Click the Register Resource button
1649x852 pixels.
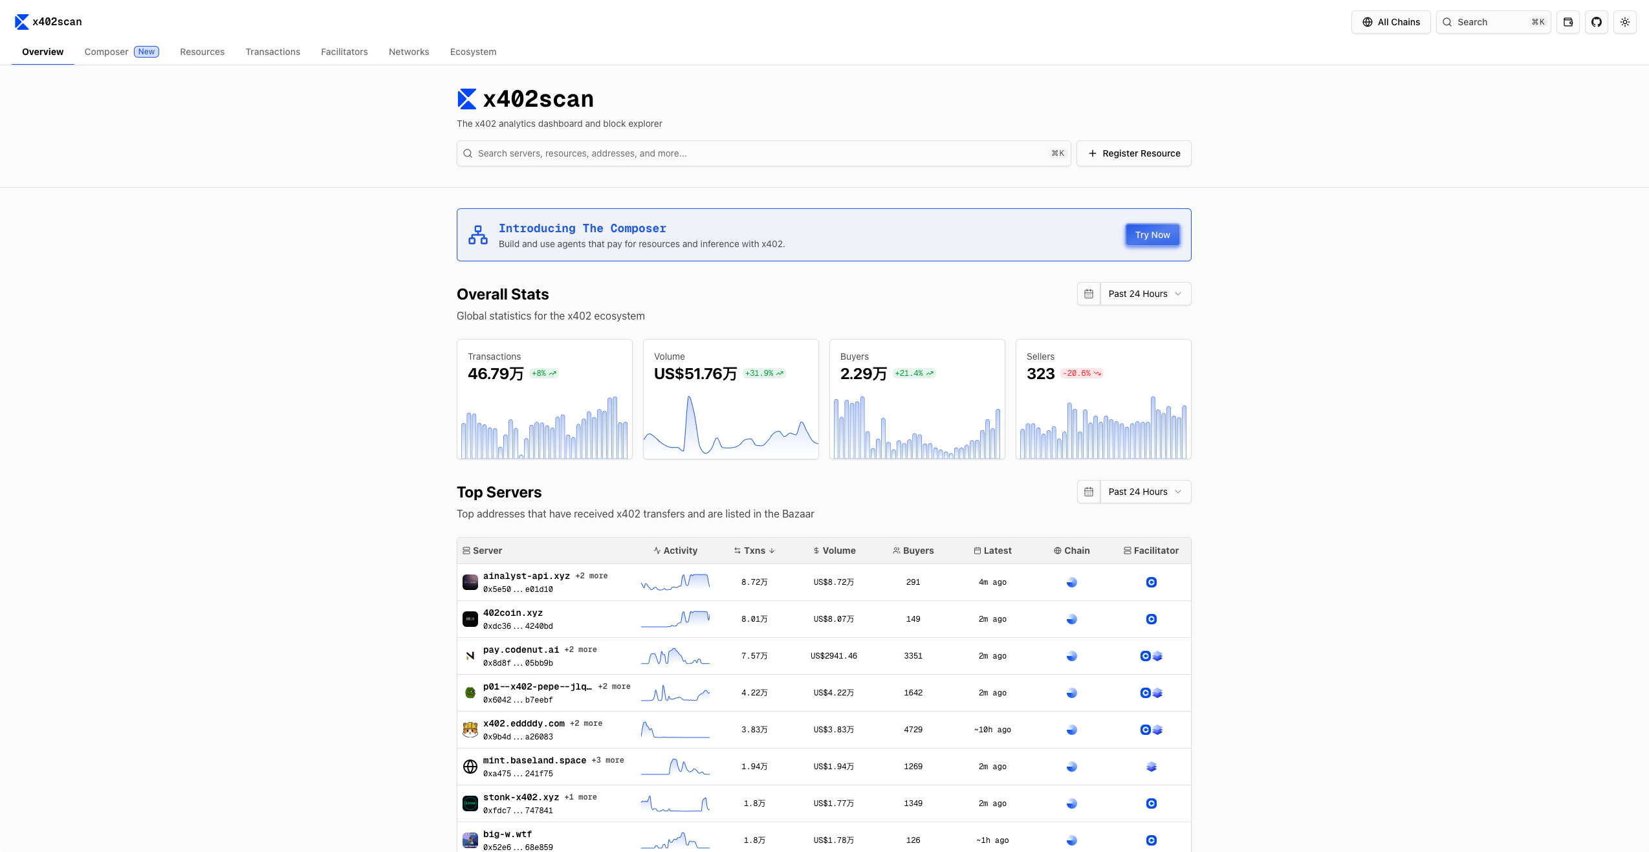click(x=1133, y=153)
